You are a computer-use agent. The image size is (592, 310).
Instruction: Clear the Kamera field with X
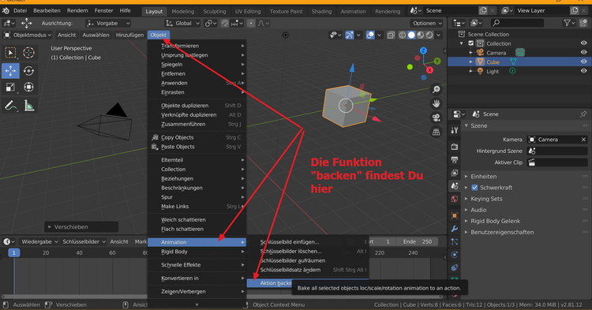pos(583,140)
